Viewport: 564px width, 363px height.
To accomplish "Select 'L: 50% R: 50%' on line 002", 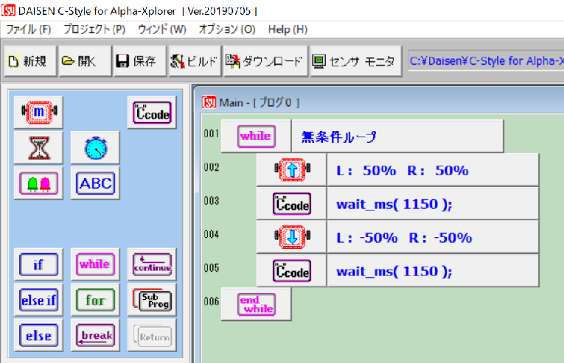I will (x=402, y=170).
